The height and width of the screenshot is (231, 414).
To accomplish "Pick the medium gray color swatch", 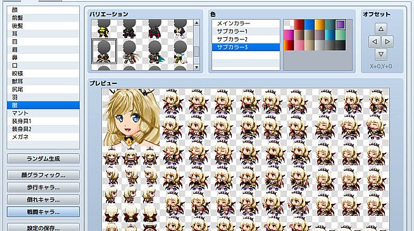I will [x=330, y=45].
